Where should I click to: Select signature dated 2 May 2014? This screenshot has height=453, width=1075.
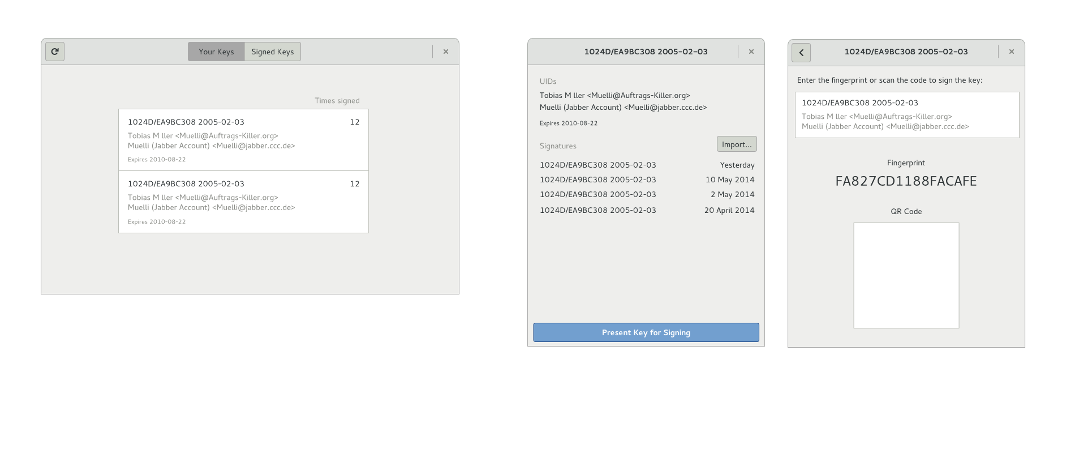[647, 194]
